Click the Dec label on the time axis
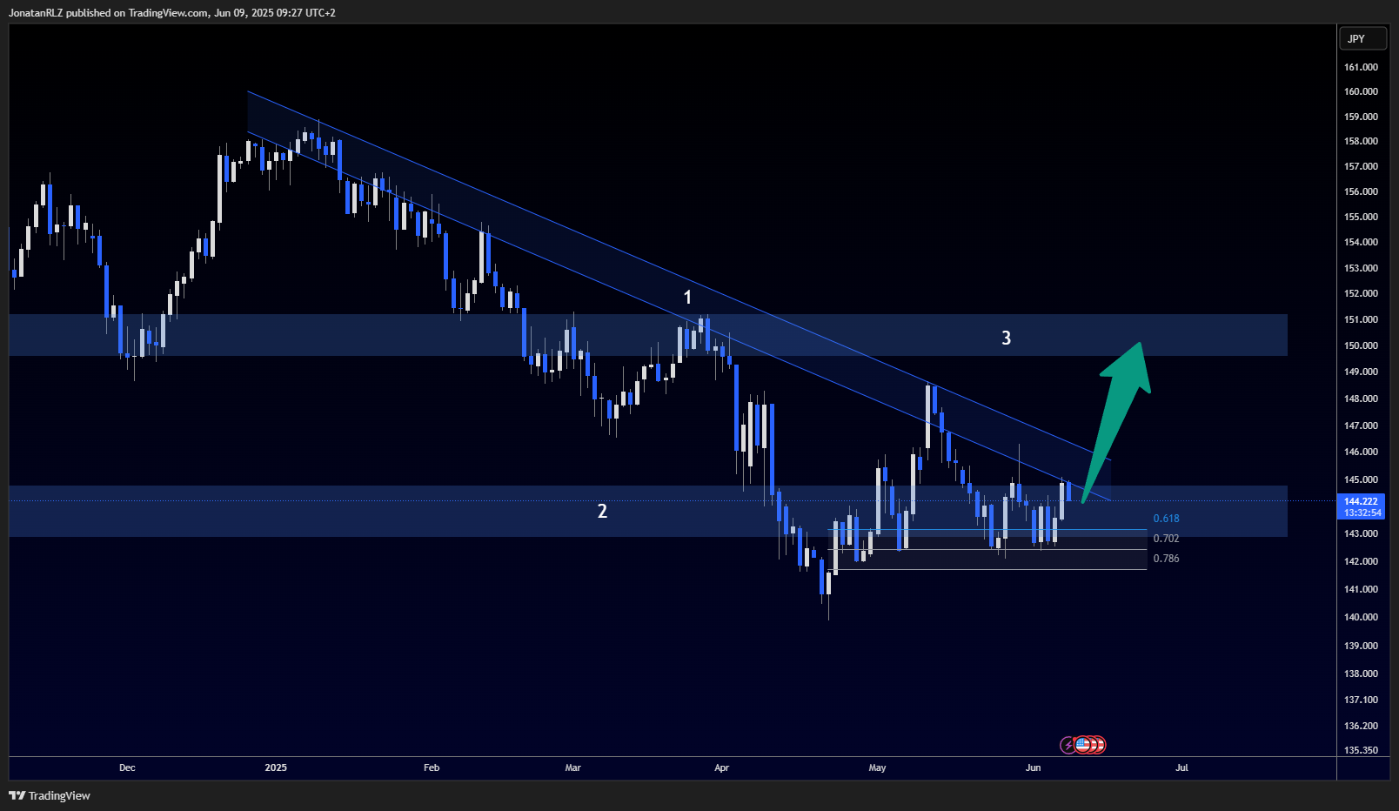 pos(127,767)
